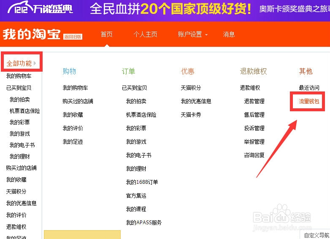Open 我的优惠信息 under the 优惠 column

(x=196, y=101)
